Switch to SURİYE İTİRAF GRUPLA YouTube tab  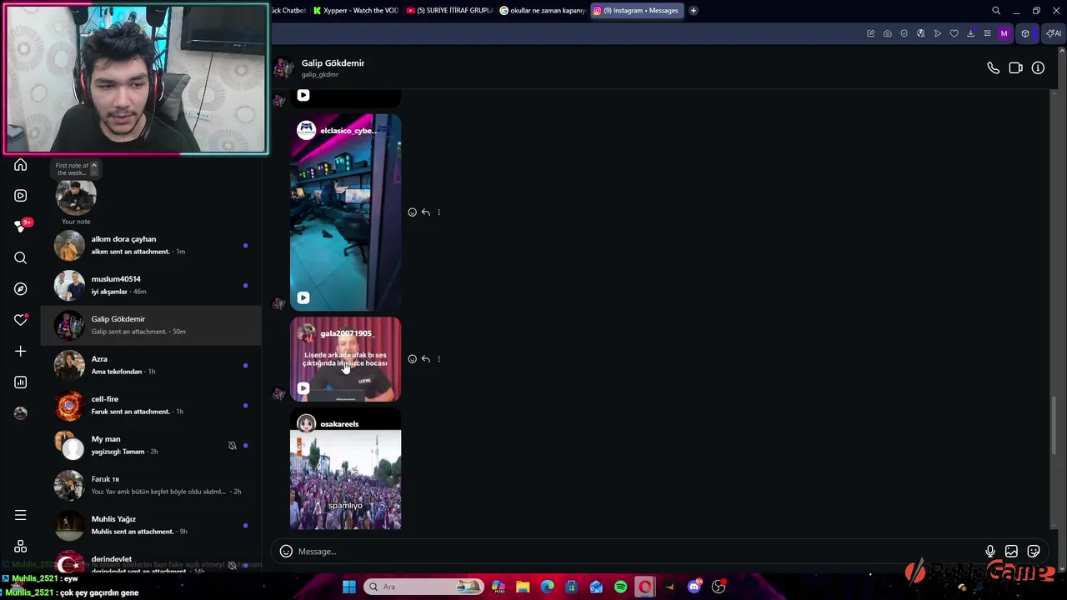(449, 11)
